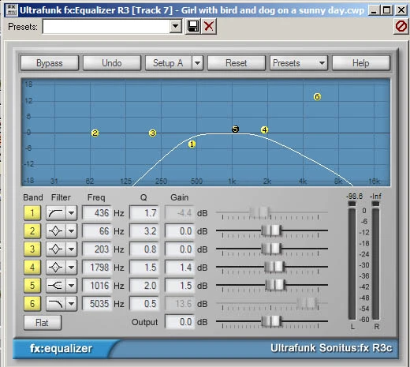Toggle band 4 on or off
Screen dimensions: 410x367
[x=32, y=268]
